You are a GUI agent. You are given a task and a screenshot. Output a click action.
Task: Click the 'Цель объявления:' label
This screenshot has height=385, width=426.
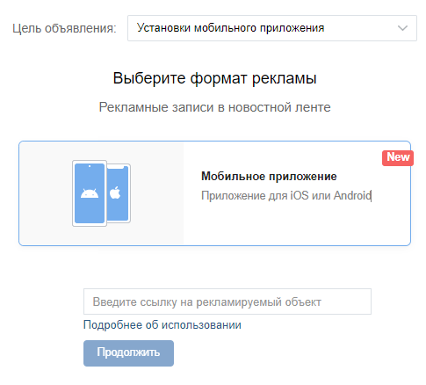64,29
